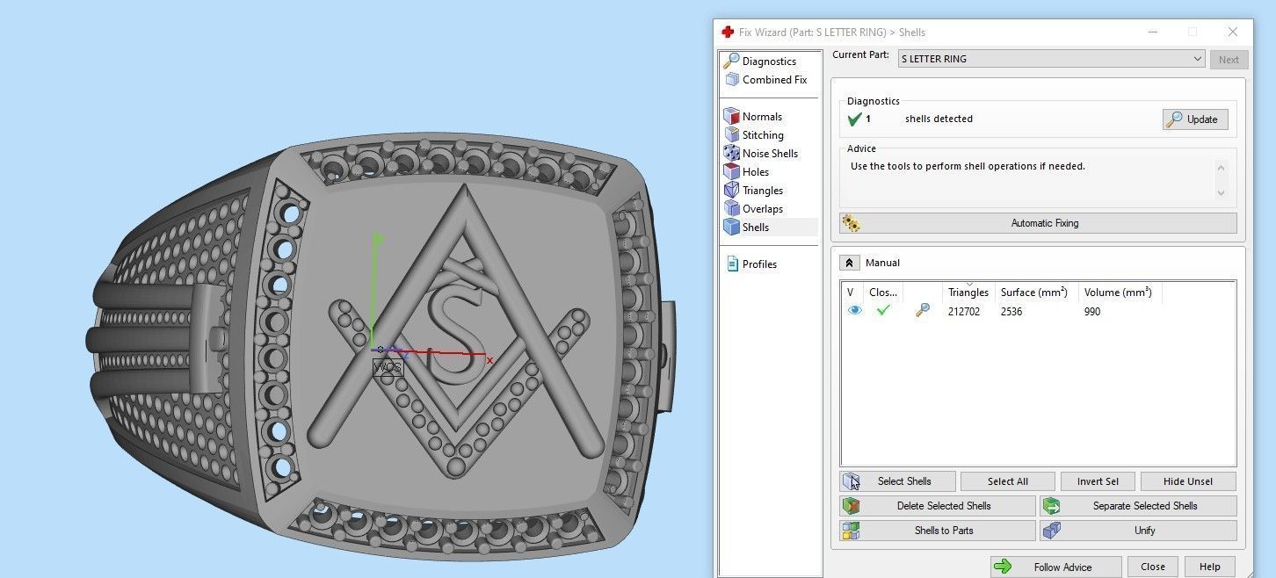Update the shells diagnostics
The height and width of the screenshot is (578, 1276).
point(1194,119)
